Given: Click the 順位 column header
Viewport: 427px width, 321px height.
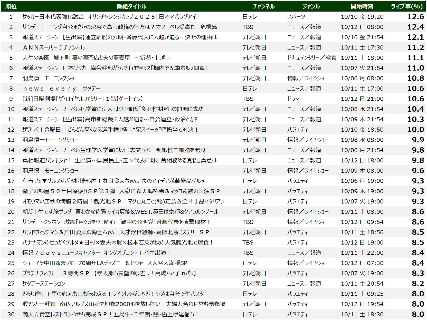Looking at the screenshot, I should pyautogui.click(x=11, y=6).
